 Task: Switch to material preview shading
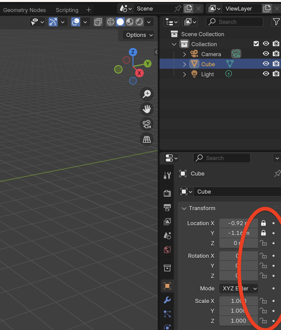130,22
